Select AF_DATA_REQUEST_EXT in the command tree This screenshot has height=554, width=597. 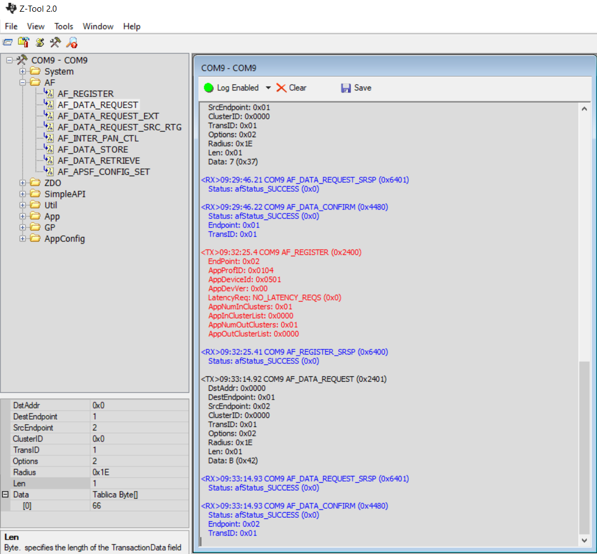(x=108, y=116)
